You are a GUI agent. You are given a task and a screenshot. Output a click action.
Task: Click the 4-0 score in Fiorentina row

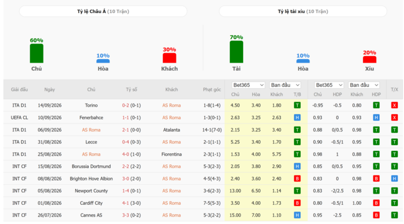point(126,155)
